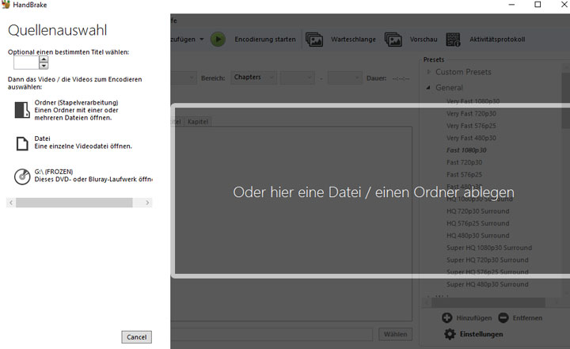Click the green Encodierung starten play icon

pos(218,40)
